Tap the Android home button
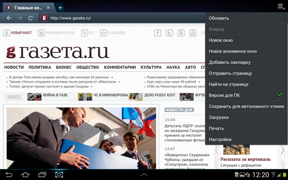This screenshot has width=288, height=180. click(x=25, y=175)
